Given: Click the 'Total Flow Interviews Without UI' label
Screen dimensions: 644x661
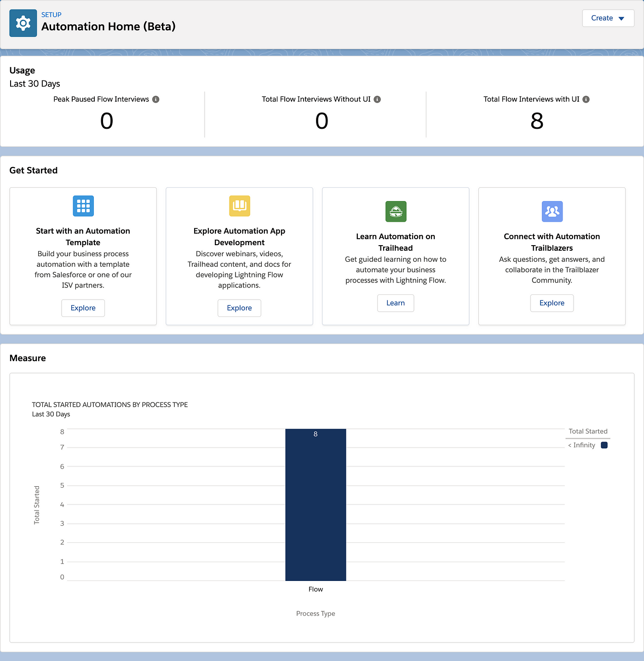Looking at the screenshot, I should point(316,99).
